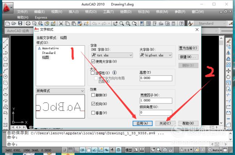This screenshot has width=235, height=155.
Task: Click the New drawing icon
Action: 8,24
